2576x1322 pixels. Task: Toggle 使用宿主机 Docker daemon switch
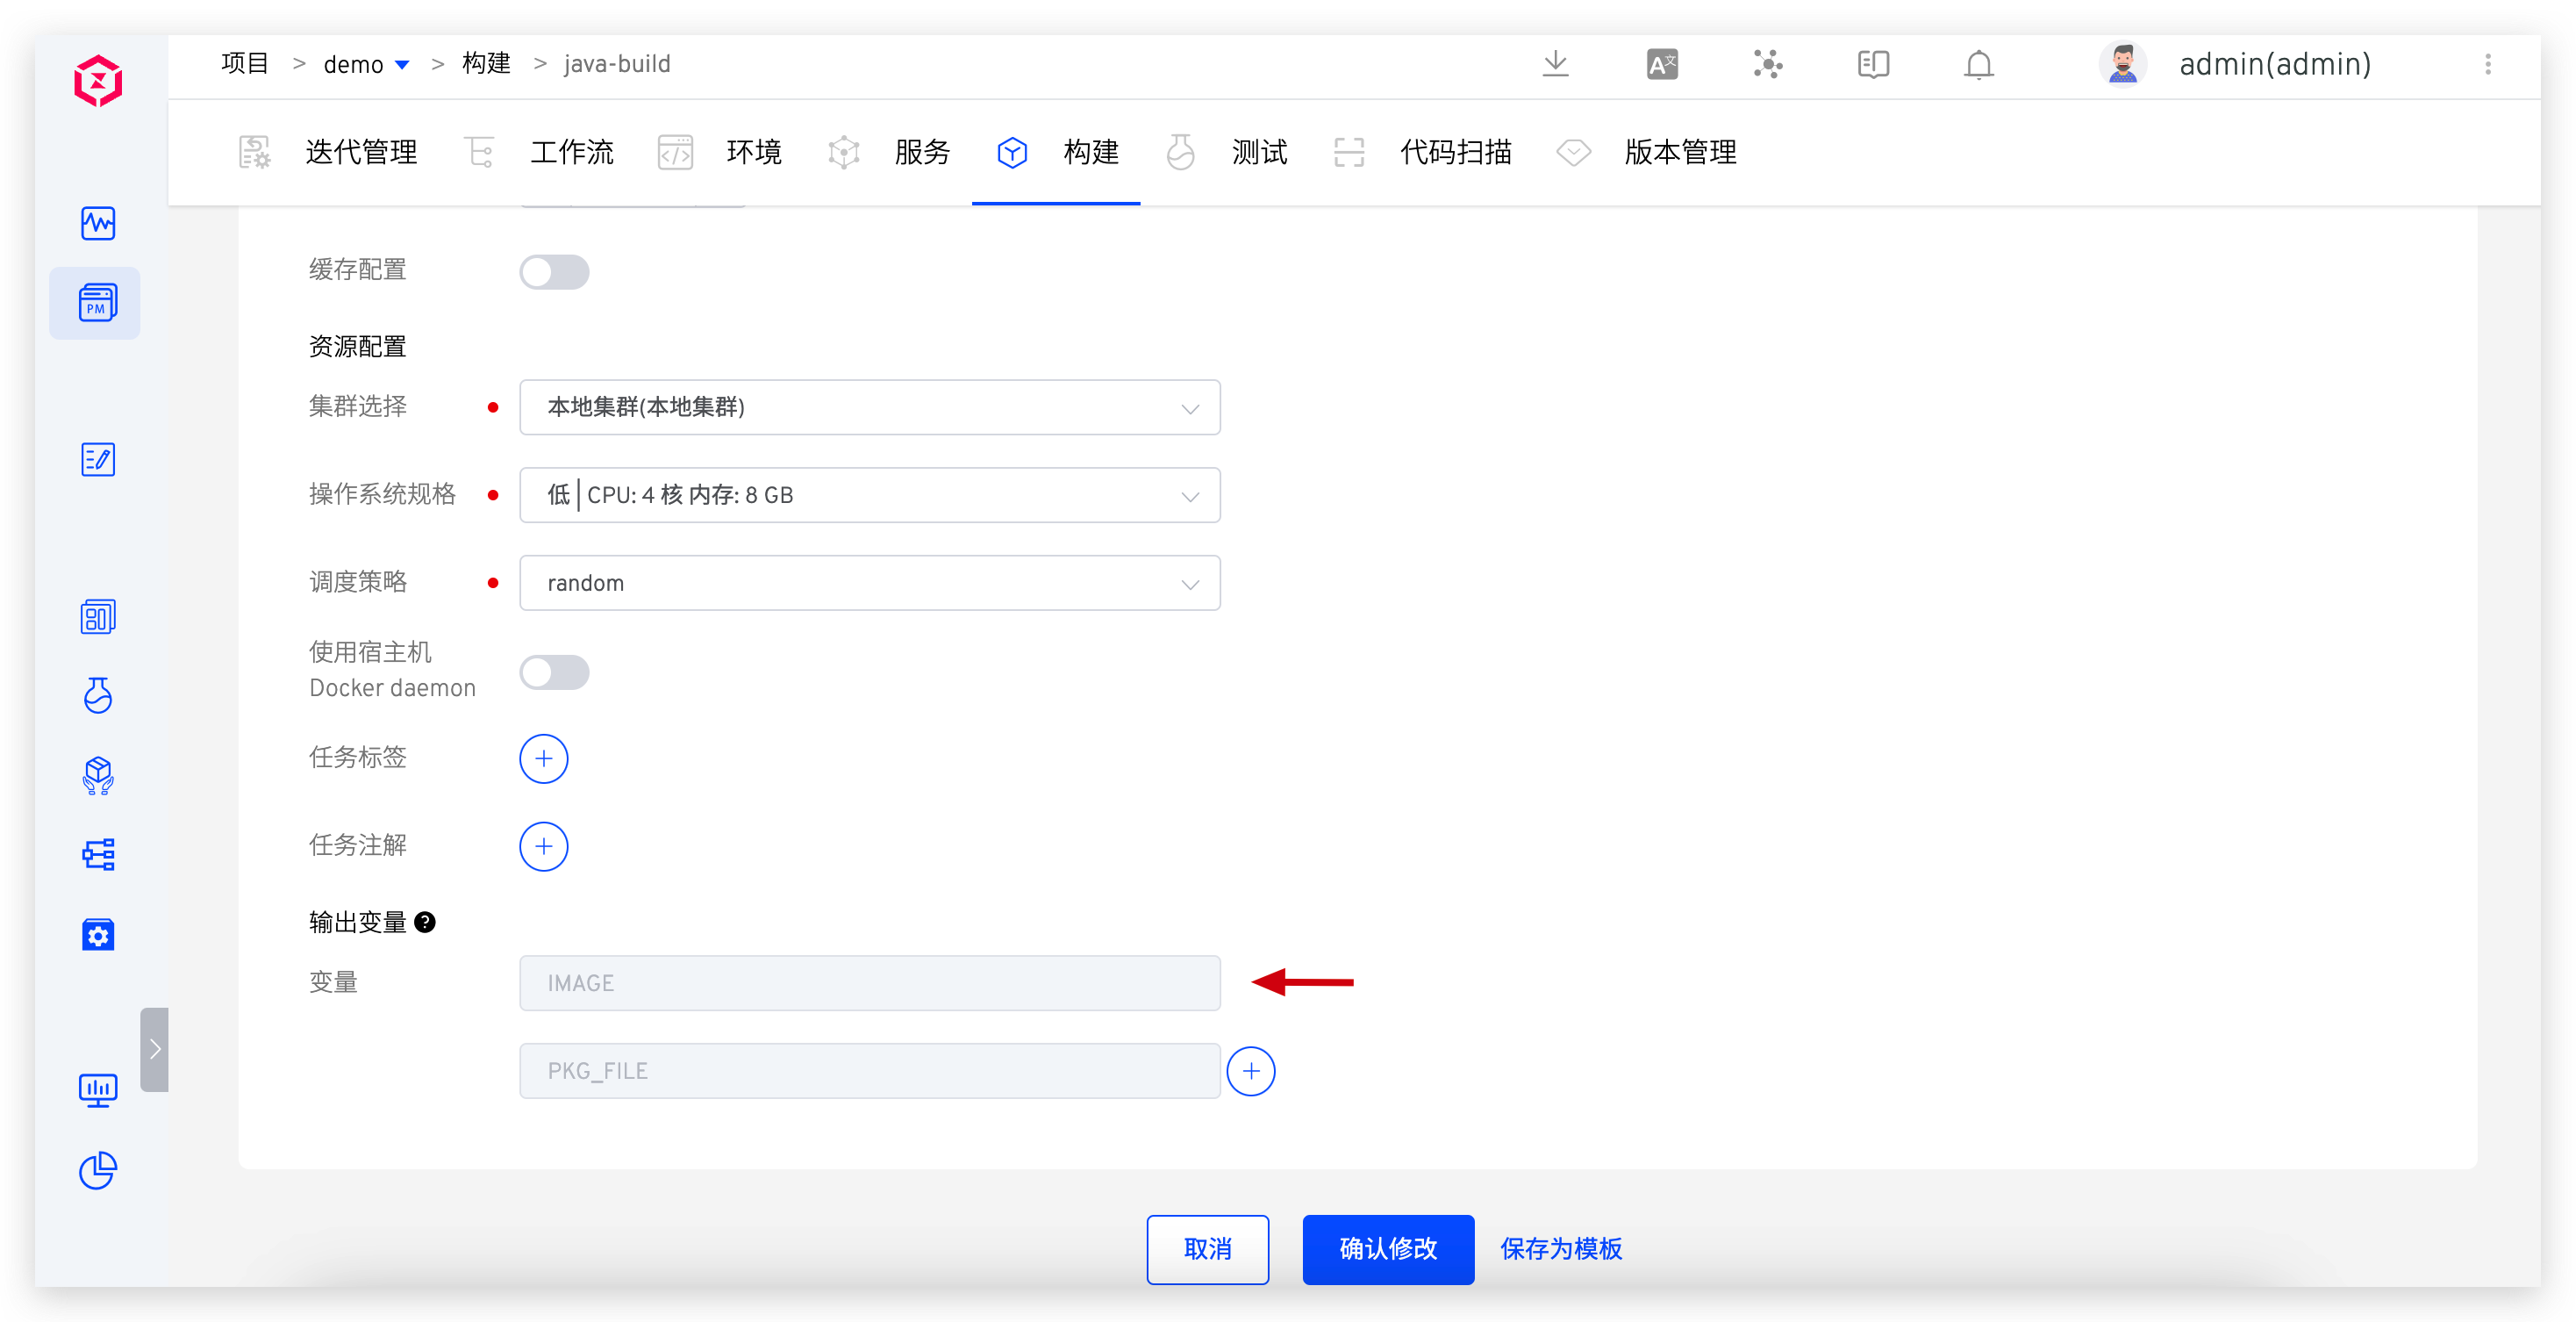pos(554,672)
